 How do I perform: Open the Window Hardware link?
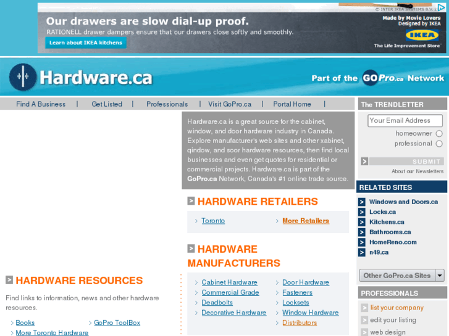tap(311, 313)
